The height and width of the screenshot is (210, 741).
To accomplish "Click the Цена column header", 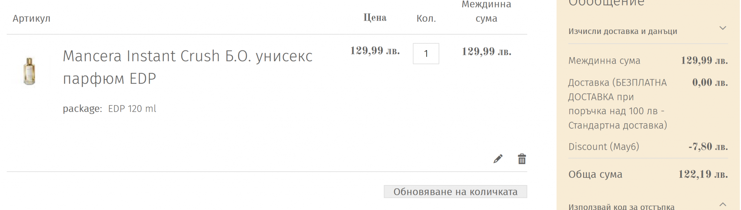I will tap(375, 18).
